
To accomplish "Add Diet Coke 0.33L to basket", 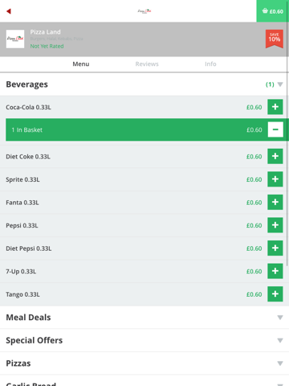I will pyautogui.click(x=275, y=156).
